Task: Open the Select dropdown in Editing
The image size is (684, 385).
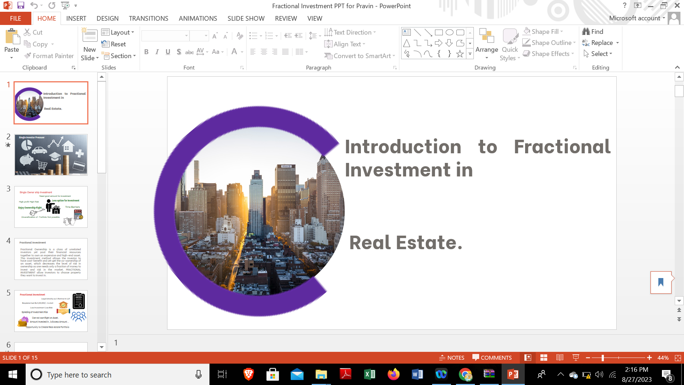Action: tap(598, 54)
